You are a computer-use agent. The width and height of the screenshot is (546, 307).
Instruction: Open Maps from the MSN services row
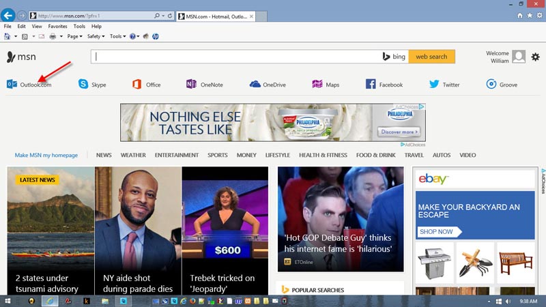pyautogui.click(x=326, y=84)
